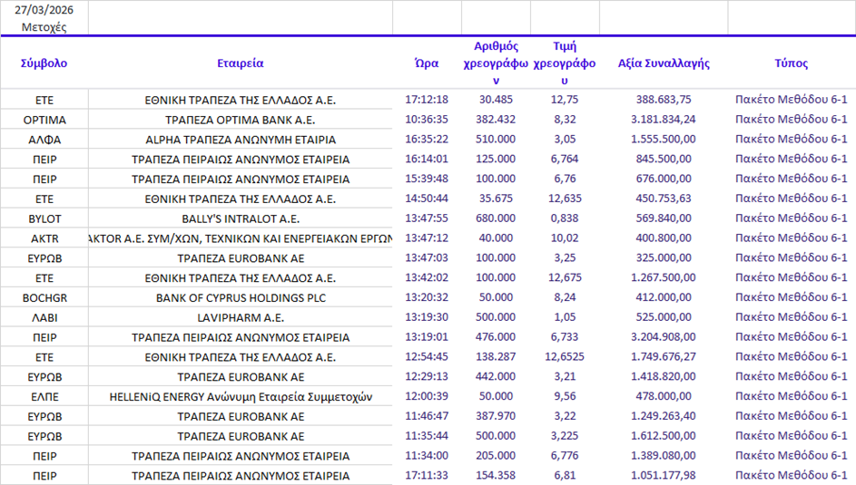This screenshot has width=856, height=485.
Task: Select the time cell 10:36:35
Action: pos(427,120)
